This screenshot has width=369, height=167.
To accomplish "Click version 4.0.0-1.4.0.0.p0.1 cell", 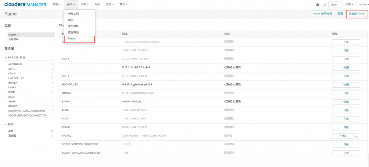I will [133, 101].
